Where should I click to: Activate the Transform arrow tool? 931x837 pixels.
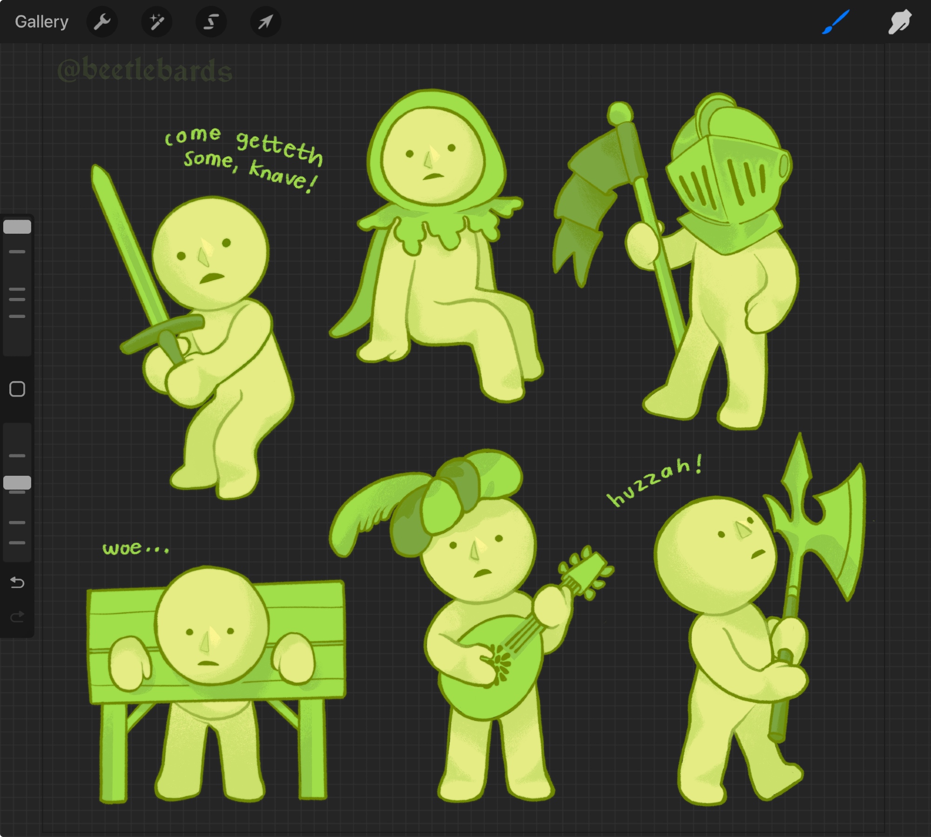coord(265,22)
